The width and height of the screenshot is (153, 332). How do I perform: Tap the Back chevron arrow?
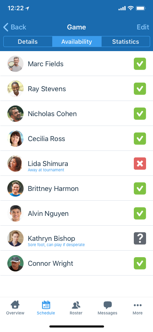tap(6, 27)
